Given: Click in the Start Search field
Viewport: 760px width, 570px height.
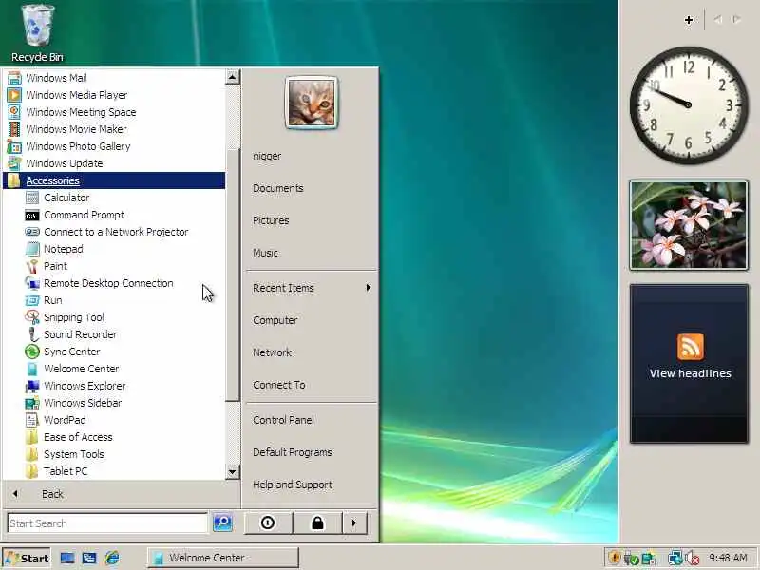Looking at the screenshot, I should [x=107, y=523].
